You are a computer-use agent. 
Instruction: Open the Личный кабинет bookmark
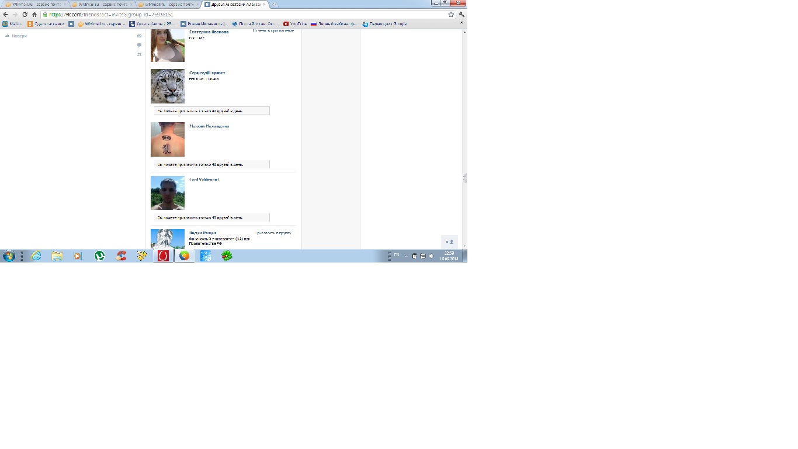point(334,24)
